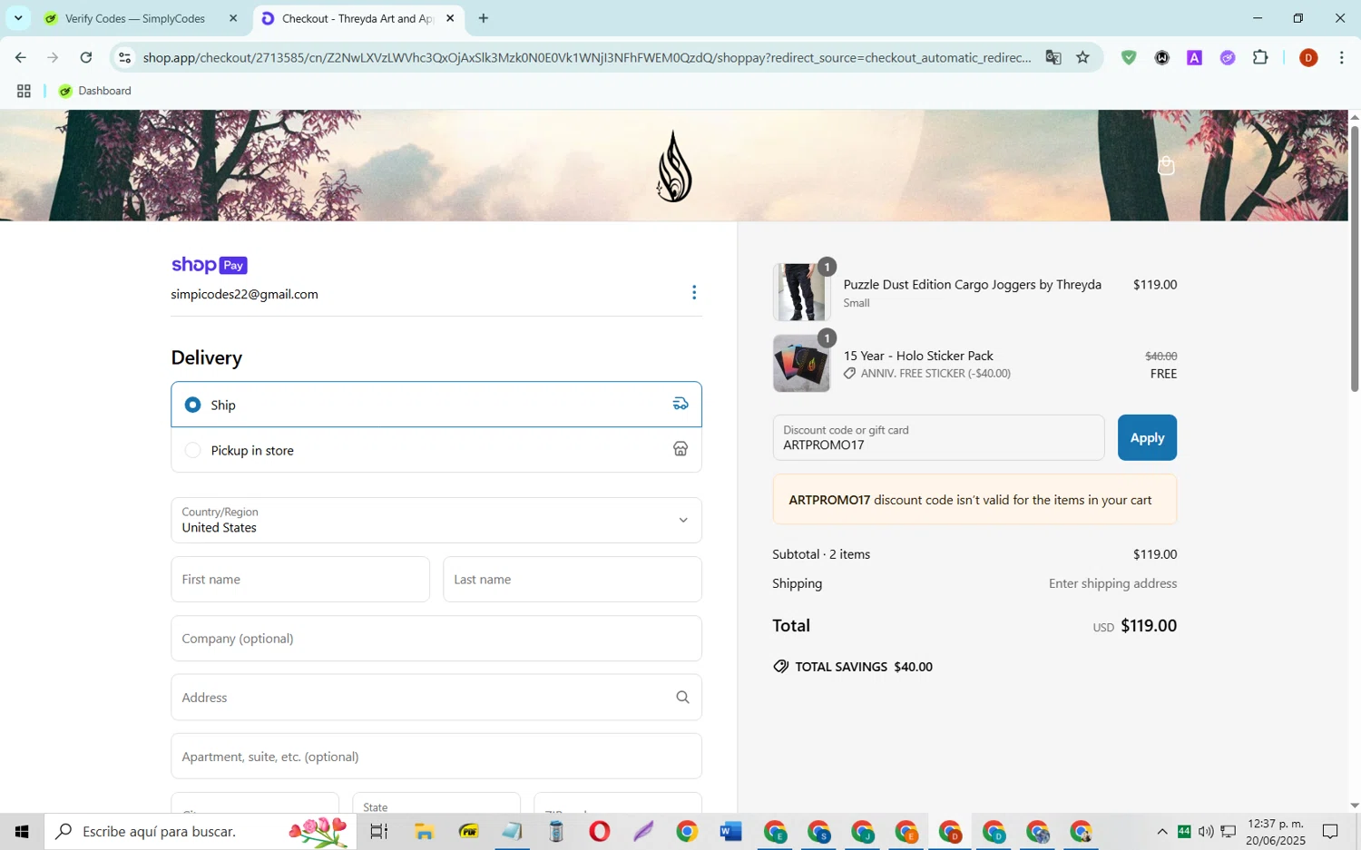Open Word from the taskbar
Viewport: 1361px width, 850px height.
pyautogui.click(x=730, y=831)
